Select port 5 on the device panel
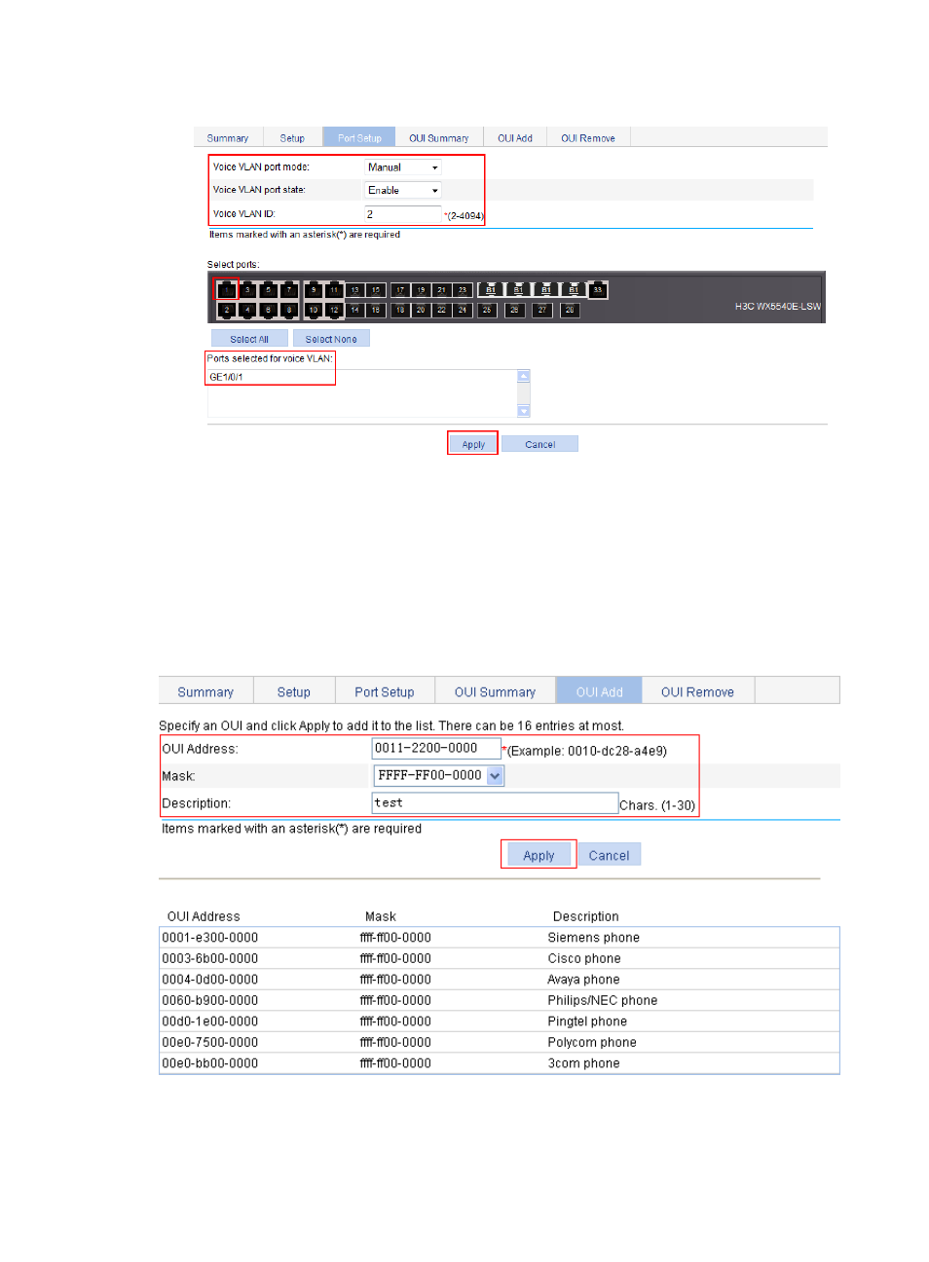Image resolution: width=929 pixels, height=1262 pixels. [268, 290]
